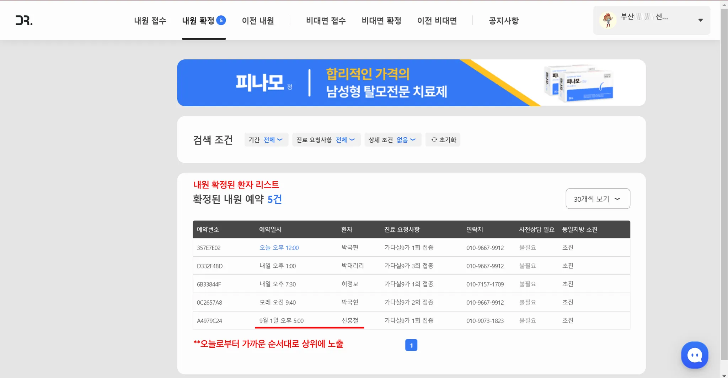Click the 진료 요청사항 column header
Screen dimensions: 728x378
(402, 229)
